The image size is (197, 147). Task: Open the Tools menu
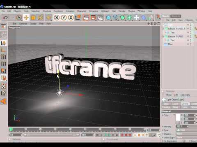pyautogui.click(x=26, y=11)
